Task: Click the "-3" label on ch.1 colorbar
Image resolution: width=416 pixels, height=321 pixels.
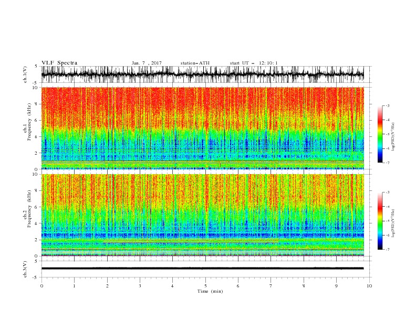Action: click(388, 105)
